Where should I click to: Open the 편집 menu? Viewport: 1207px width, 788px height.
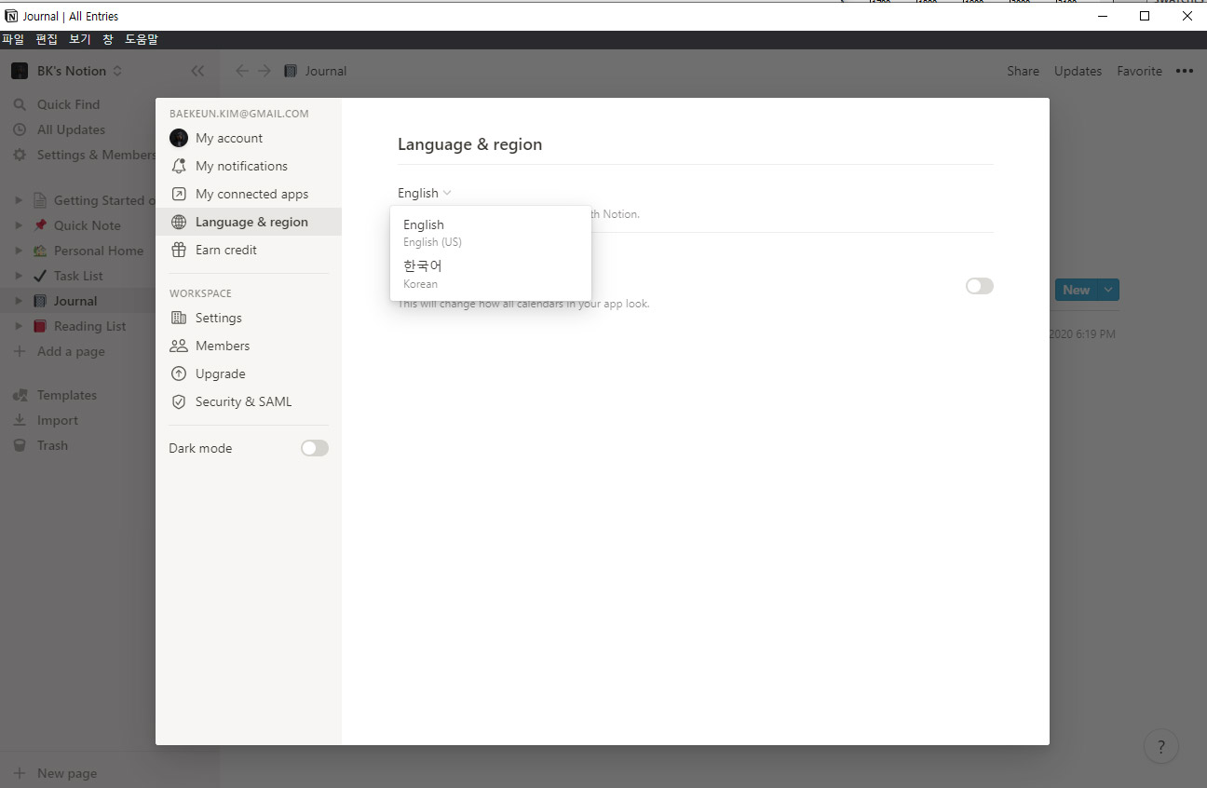click(x=47, y=39)
